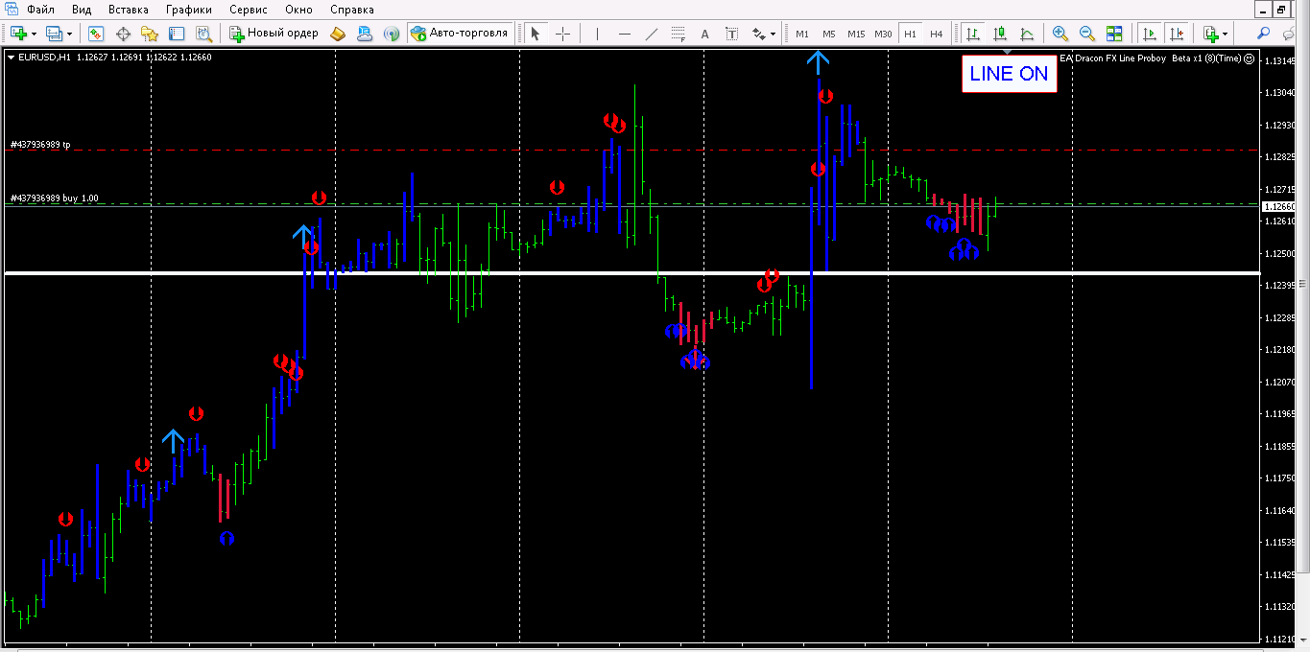1310x652 pixels.
Task: Switch to M15 timeframe
Action: point(856,34)
